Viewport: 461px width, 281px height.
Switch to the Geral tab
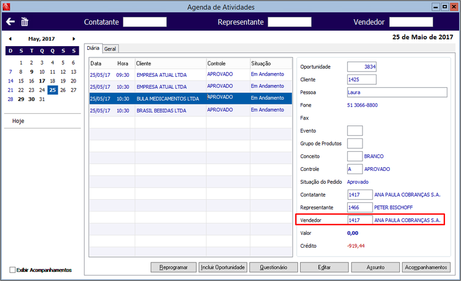110,49
